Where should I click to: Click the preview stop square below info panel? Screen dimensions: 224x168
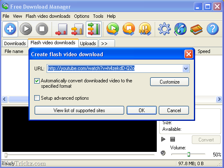coord(172,139)
